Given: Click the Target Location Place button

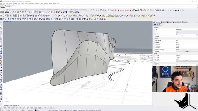Looking at the screenshot, I should click(187, 61).
